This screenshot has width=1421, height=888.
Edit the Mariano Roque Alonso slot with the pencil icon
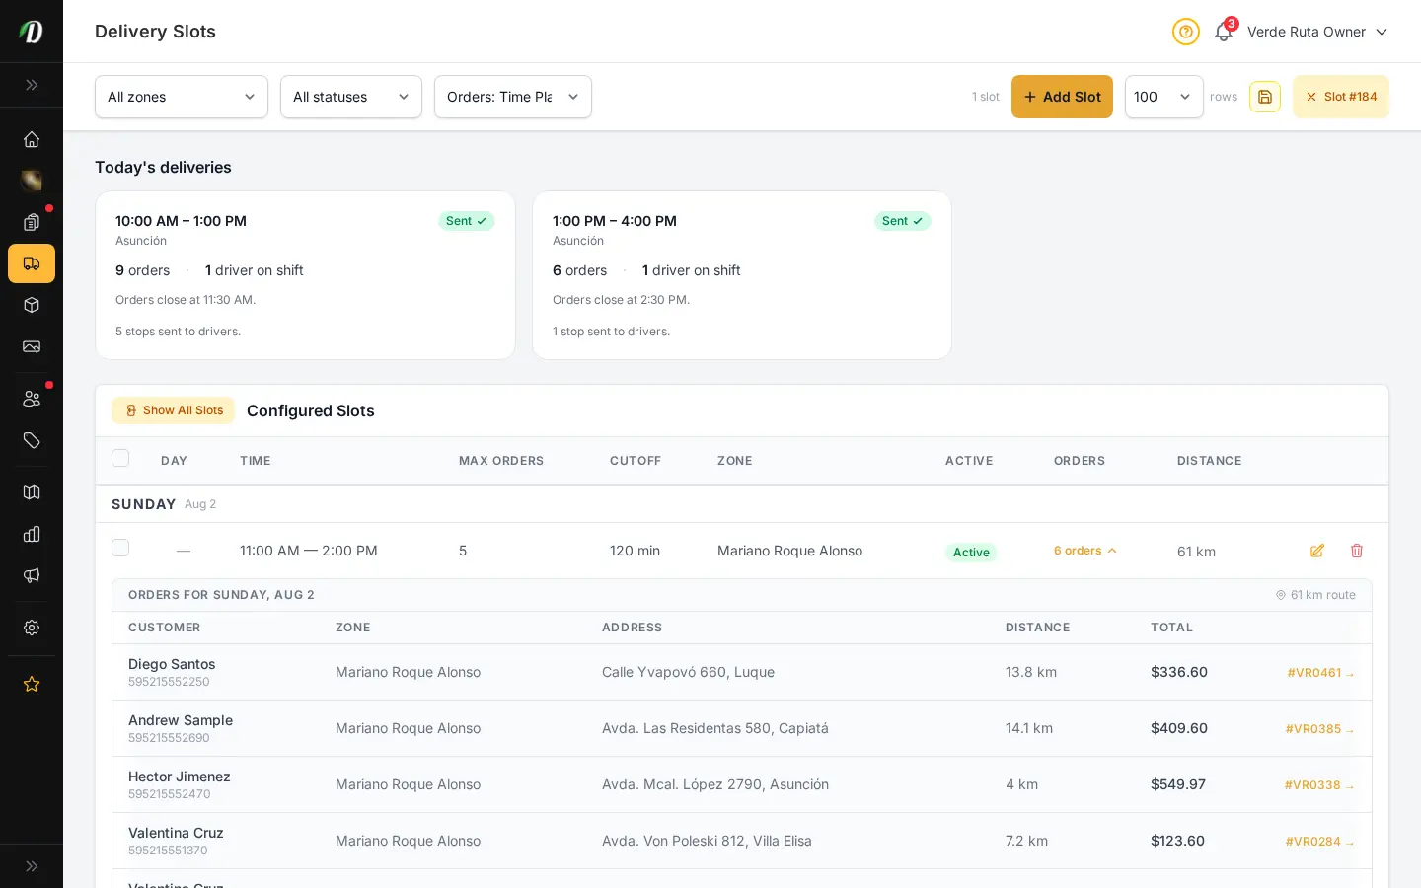[1317, 551]
